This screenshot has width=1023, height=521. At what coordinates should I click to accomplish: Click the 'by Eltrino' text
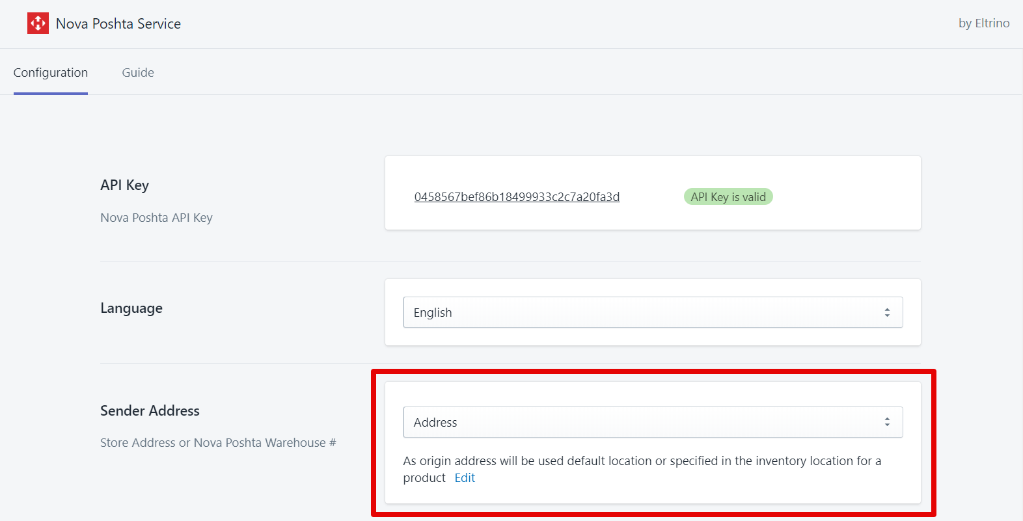point(984,23)
